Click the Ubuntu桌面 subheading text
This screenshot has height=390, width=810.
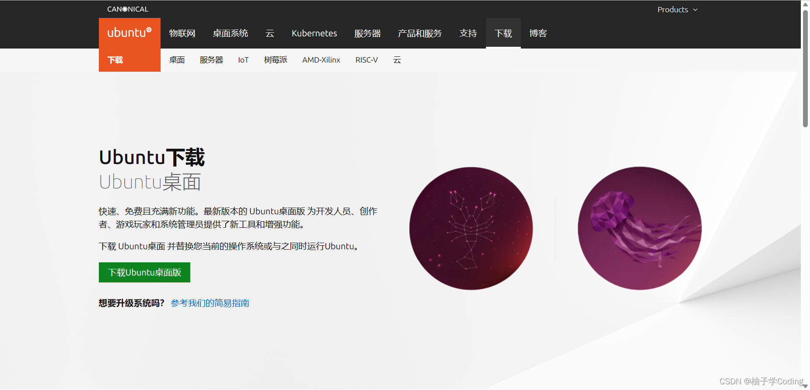pos(150,182)
